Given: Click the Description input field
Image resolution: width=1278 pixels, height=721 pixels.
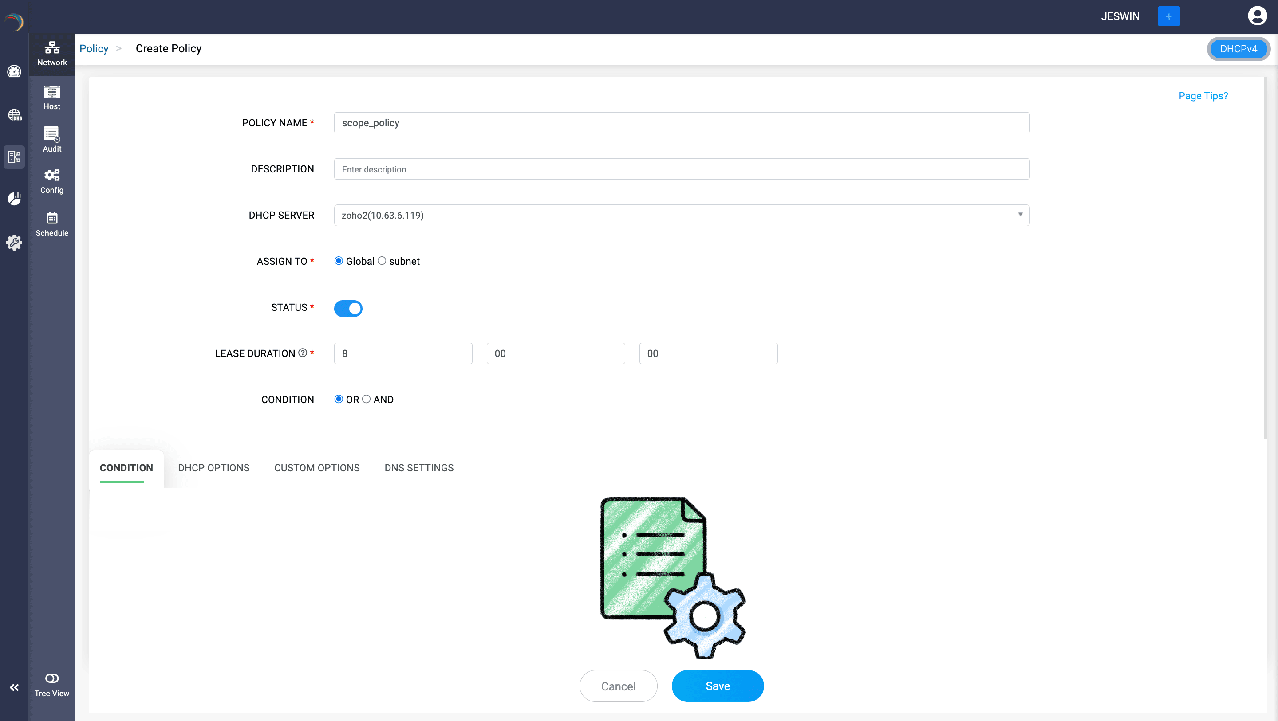Looking at the screenshot, I should (681, 169).
